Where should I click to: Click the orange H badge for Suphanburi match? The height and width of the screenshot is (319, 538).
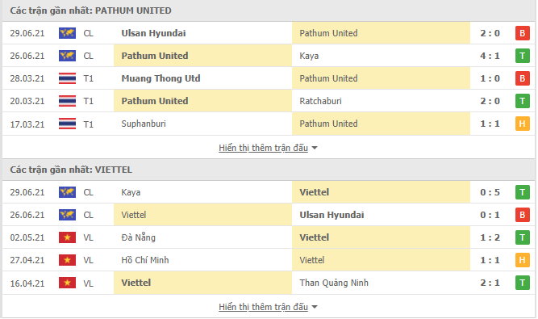pos(522,124)
